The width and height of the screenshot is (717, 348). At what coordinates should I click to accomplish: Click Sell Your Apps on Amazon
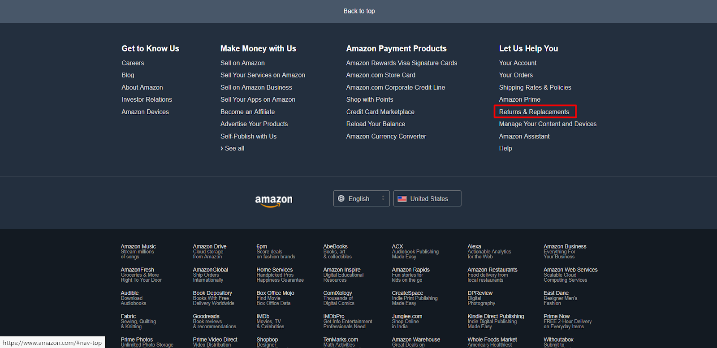pyautogui.click(x=258, y=99)
